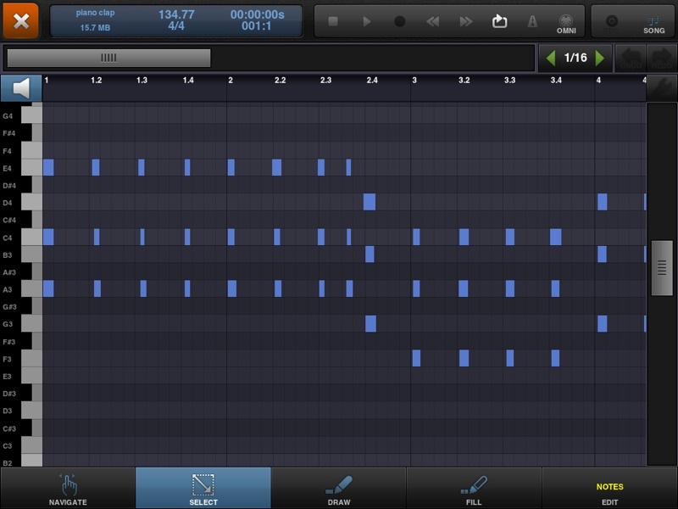Increase grid resolution with right green arrow

(600, 58)
